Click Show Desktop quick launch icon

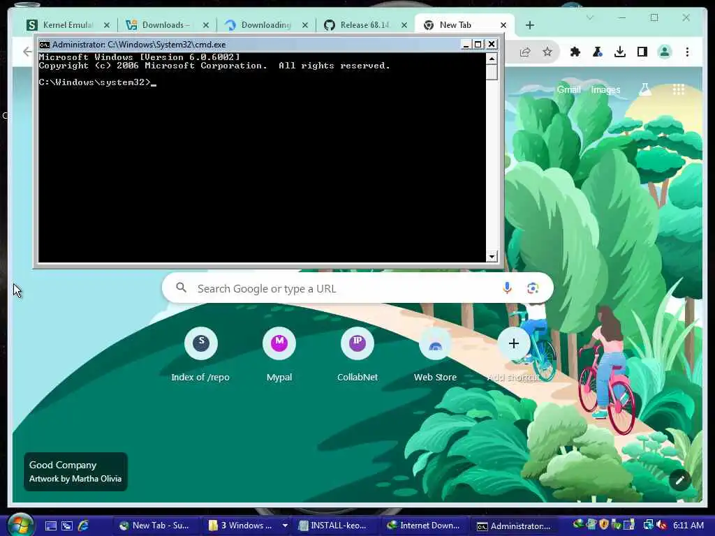pos(50,526)
